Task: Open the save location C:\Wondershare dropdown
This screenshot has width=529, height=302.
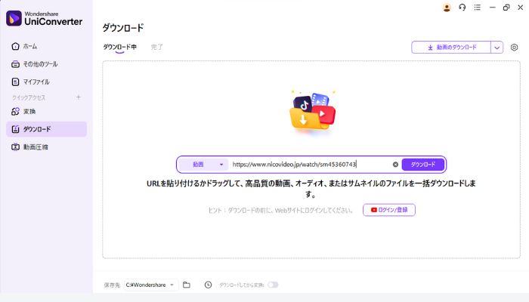Action: (151, 285)
